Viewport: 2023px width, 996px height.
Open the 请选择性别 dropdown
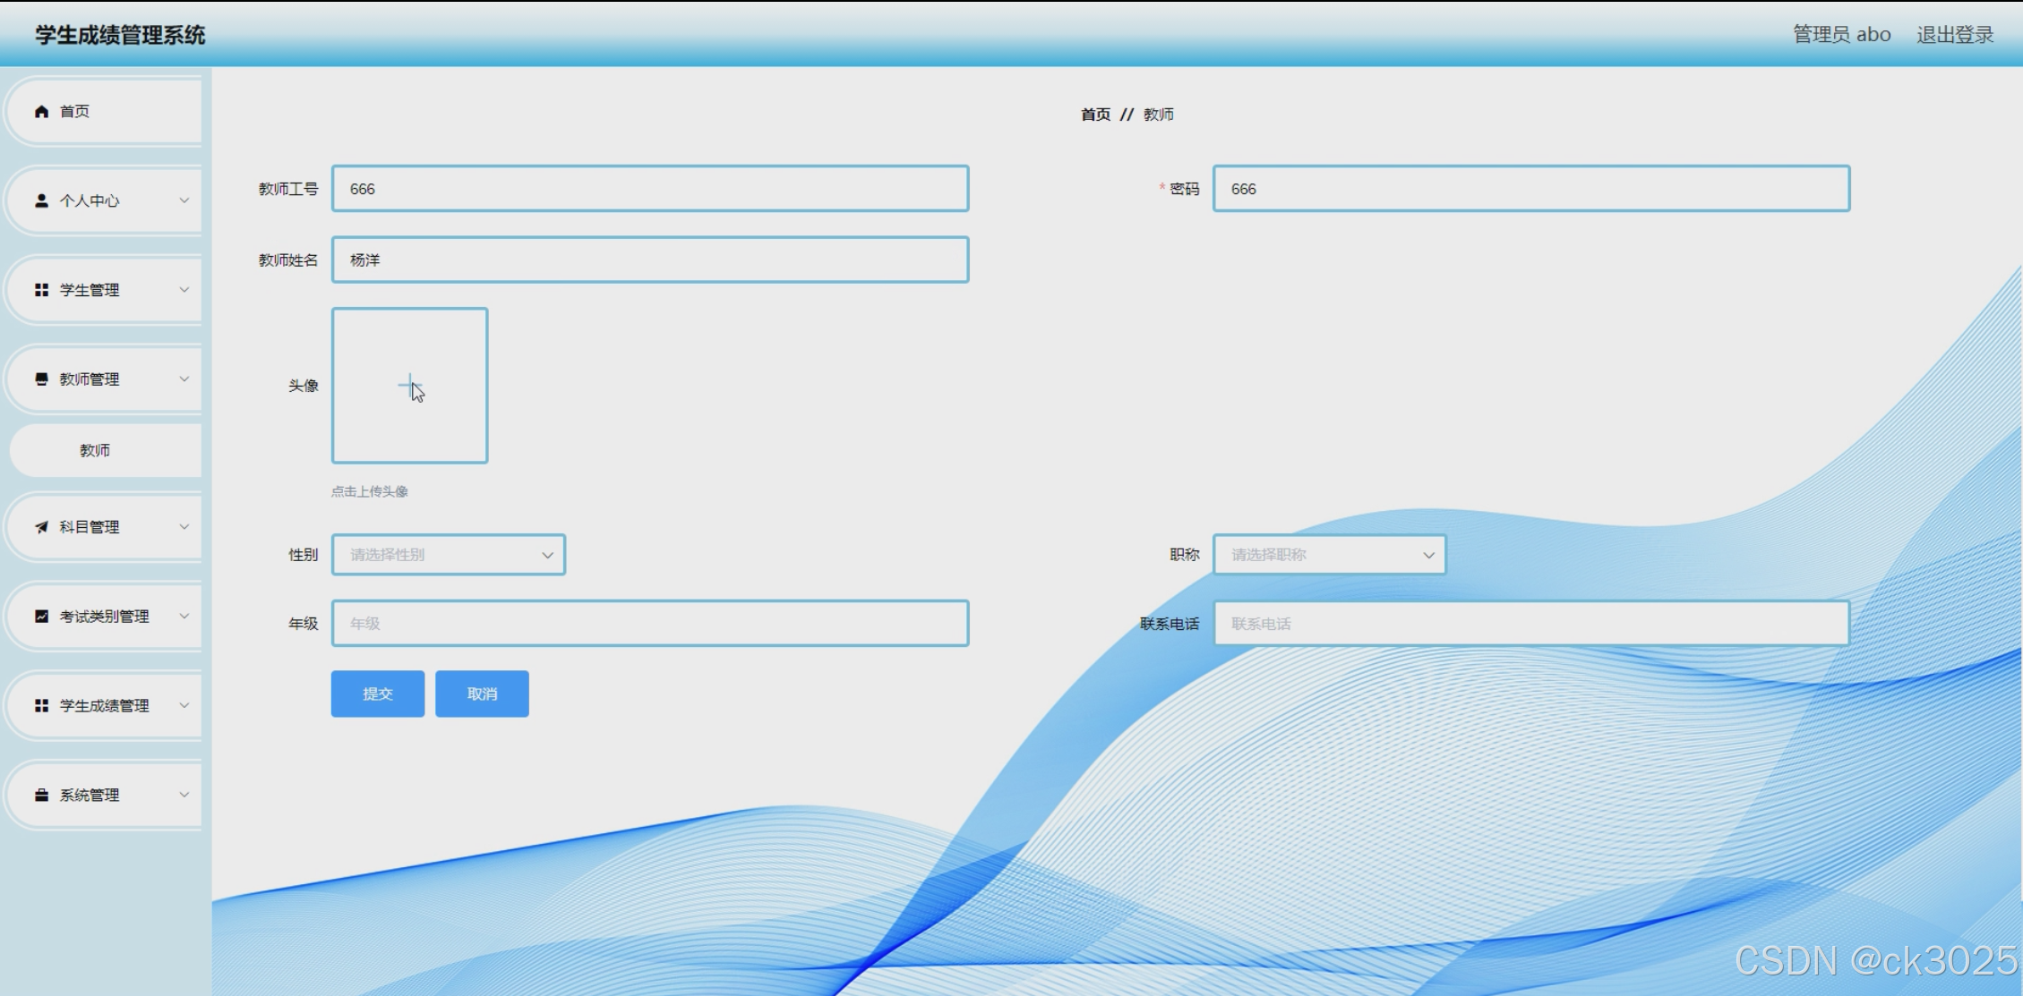tap(448, 555)
